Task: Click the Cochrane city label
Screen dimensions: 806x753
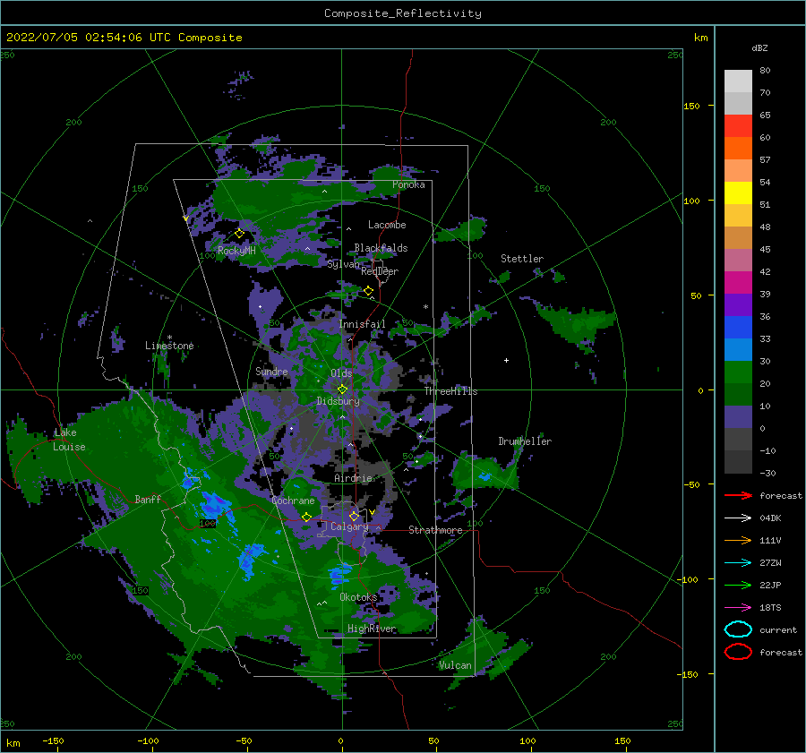Action: [x=293, y=501]
